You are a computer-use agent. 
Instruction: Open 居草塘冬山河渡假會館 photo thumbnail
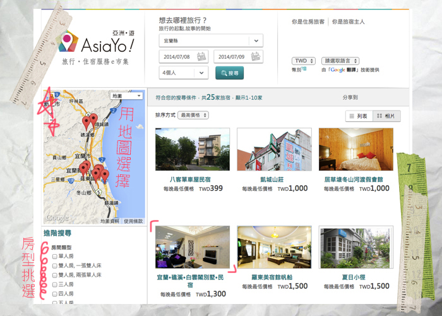click(x=356, y=149)
